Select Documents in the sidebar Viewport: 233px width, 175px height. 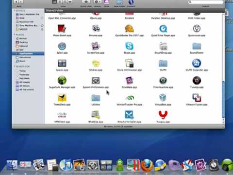click(28, 57)
